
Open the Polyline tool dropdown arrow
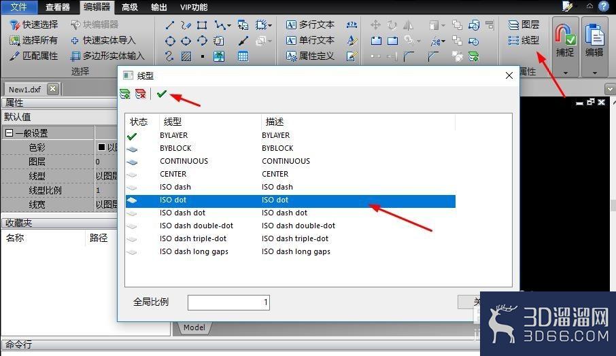[229, 26]
